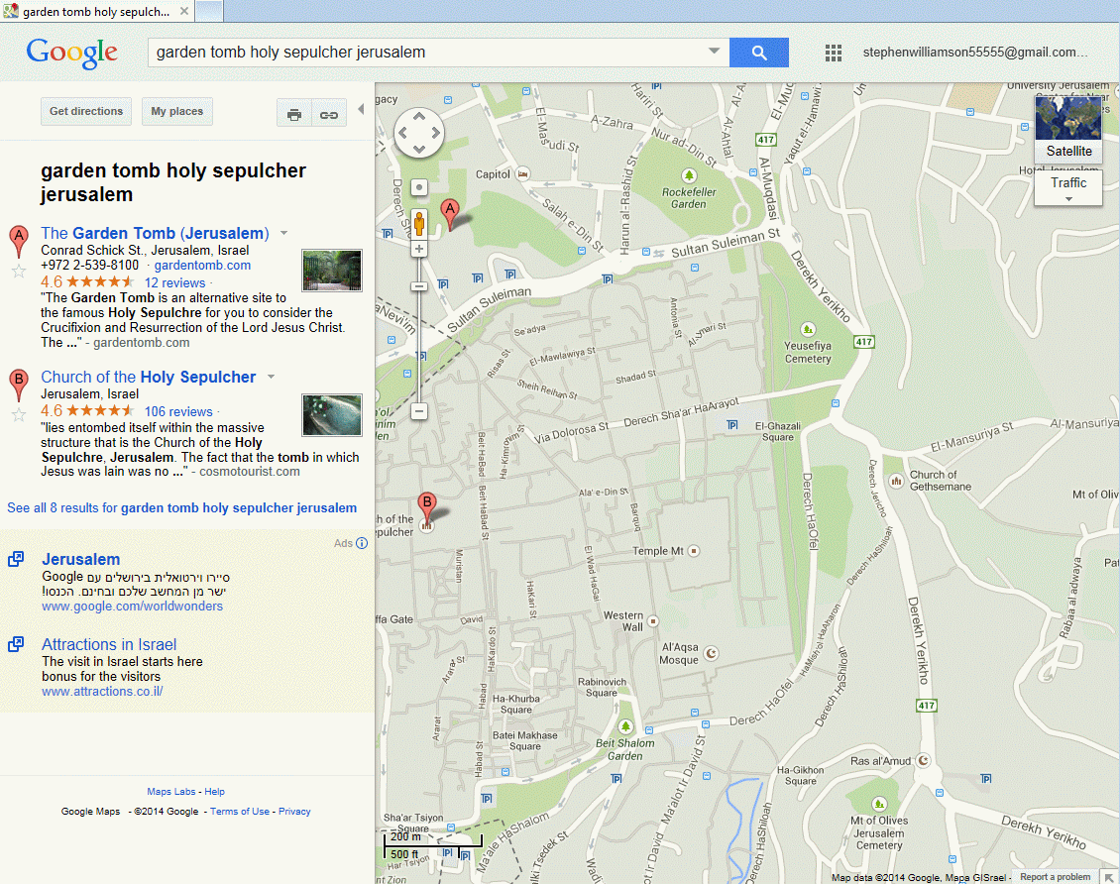Open the dropdown beside Church of the Holy Sepulcher
Image resolution: width=1120 pixels, height=884 pixels.
tap(271, 377)
